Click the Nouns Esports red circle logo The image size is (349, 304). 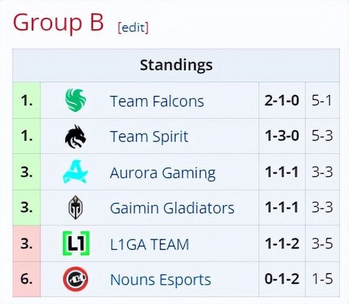[76, 279]
